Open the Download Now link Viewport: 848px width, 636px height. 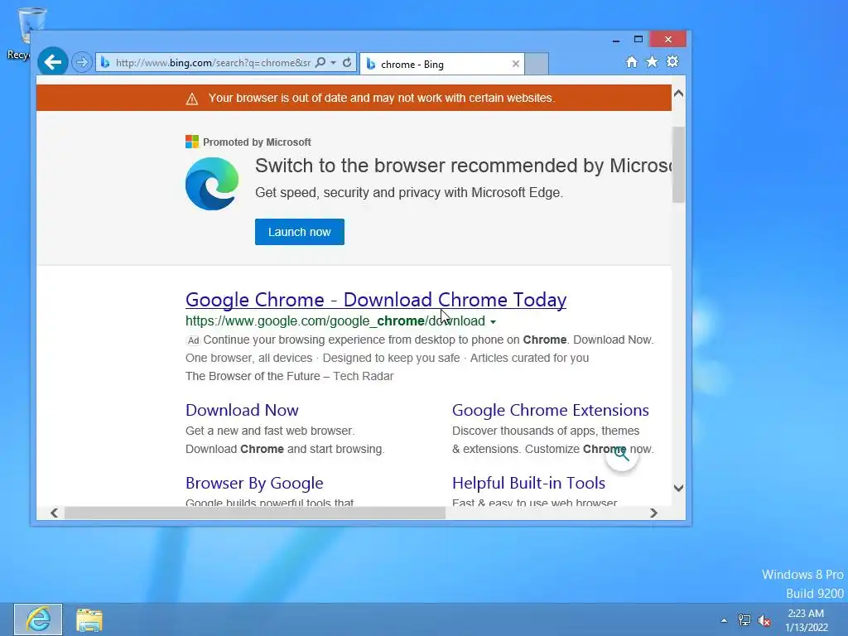pos(242,410)
